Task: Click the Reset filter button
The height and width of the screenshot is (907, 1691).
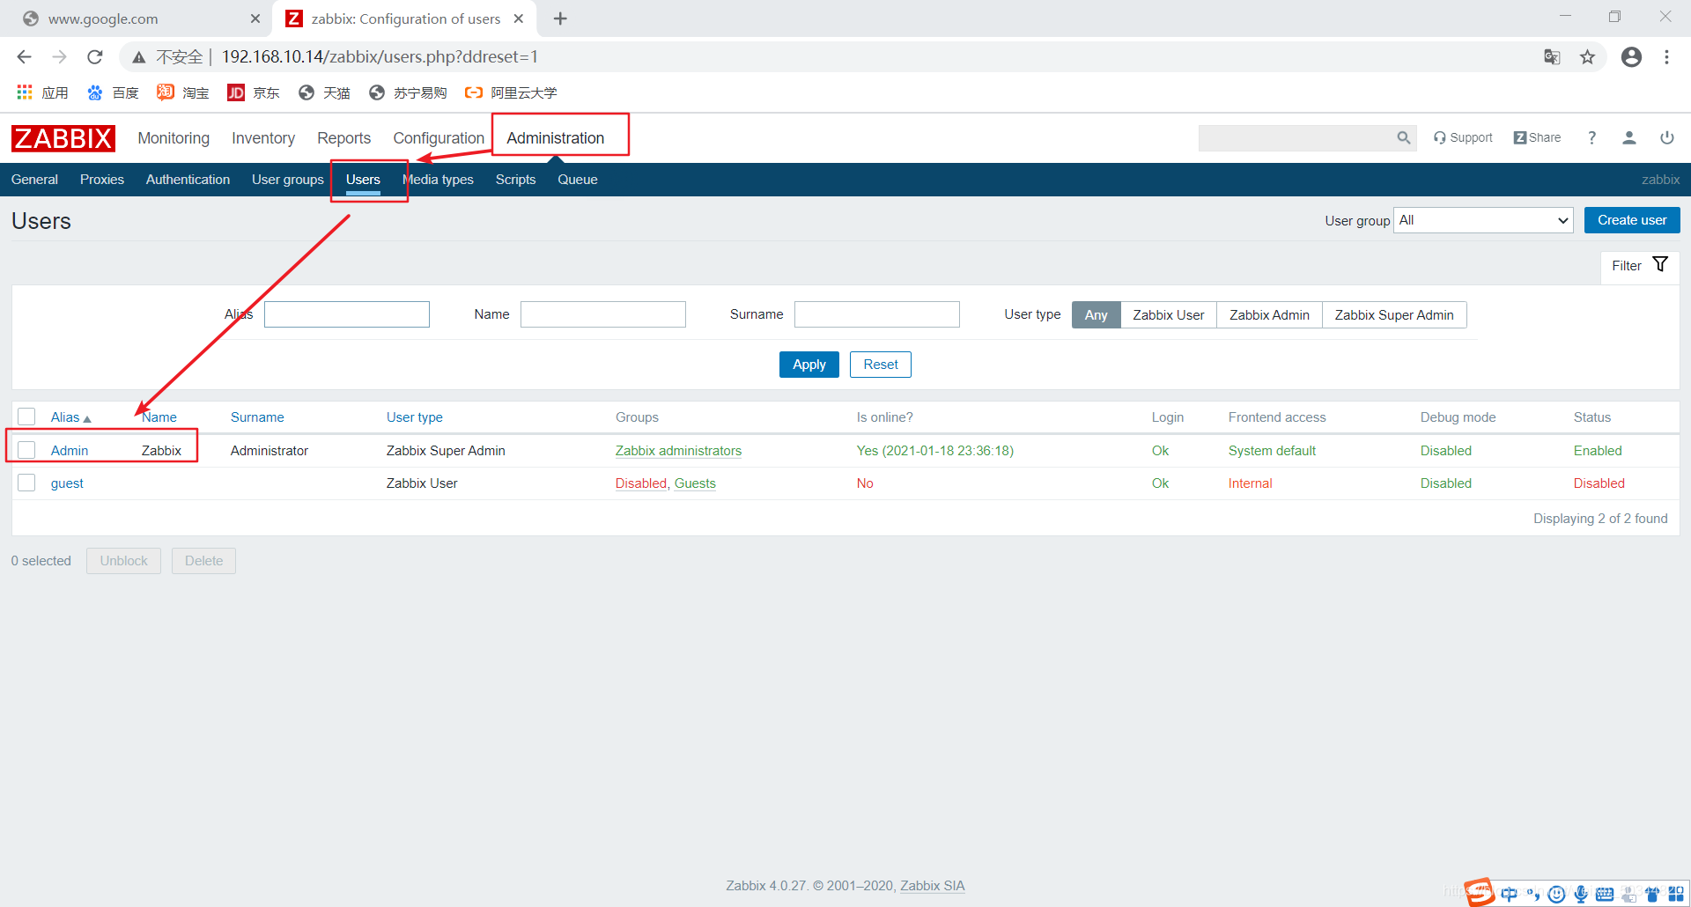Action: (x=881, y=365)
